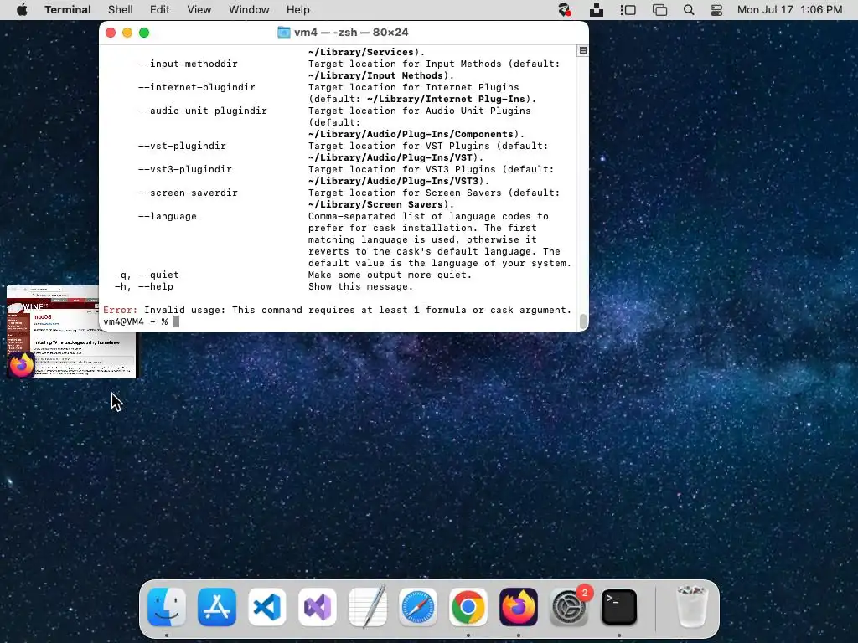Minimize the Terminal window
Image resolution: width=858 pixels, height=643 pixels.
click(127, 33)
